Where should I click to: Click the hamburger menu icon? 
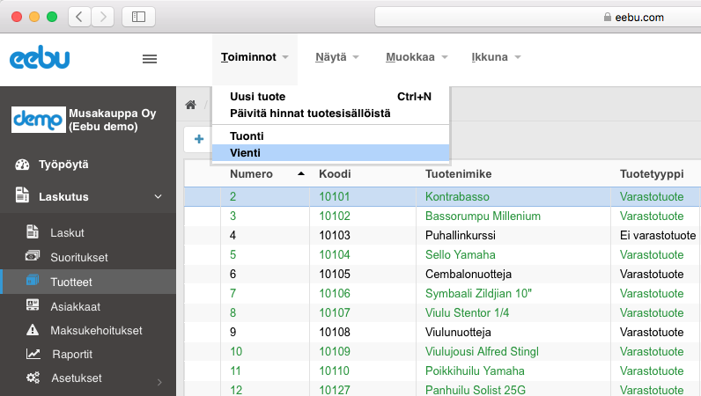[150, 59]
